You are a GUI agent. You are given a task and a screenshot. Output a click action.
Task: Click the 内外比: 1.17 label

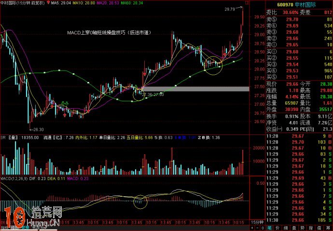(86, 137)
